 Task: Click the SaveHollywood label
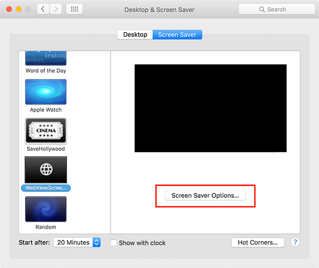46,149
